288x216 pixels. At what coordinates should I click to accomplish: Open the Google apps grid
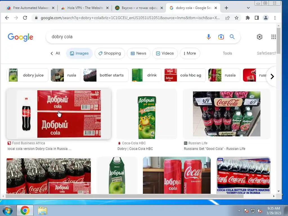click(x=273, y=37)
